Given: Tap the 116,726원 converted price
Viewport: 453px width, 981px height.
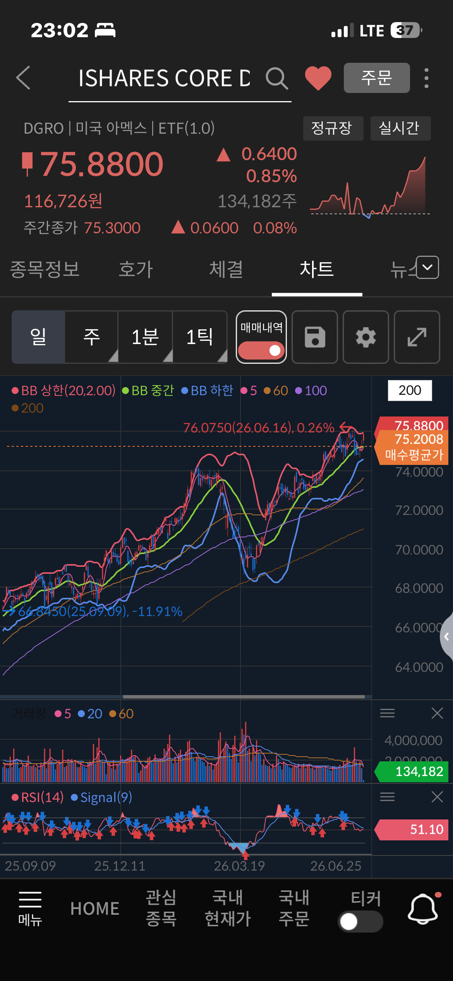Looking at the screenshot, I should (63, 201).
